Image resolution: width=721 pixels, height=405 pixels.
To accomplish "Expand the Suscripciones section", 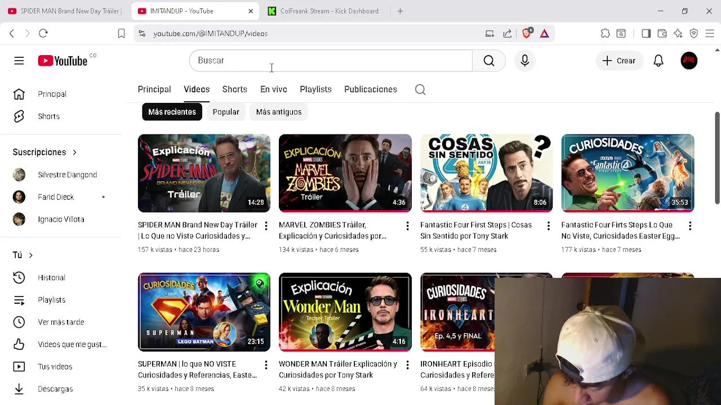I will pos(44,152).
